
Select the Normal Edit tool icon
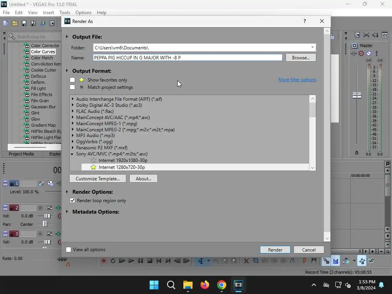201,261
